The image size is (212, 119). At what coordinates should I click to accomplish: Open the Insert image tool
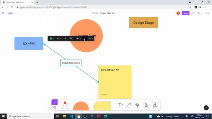point(155,105)
